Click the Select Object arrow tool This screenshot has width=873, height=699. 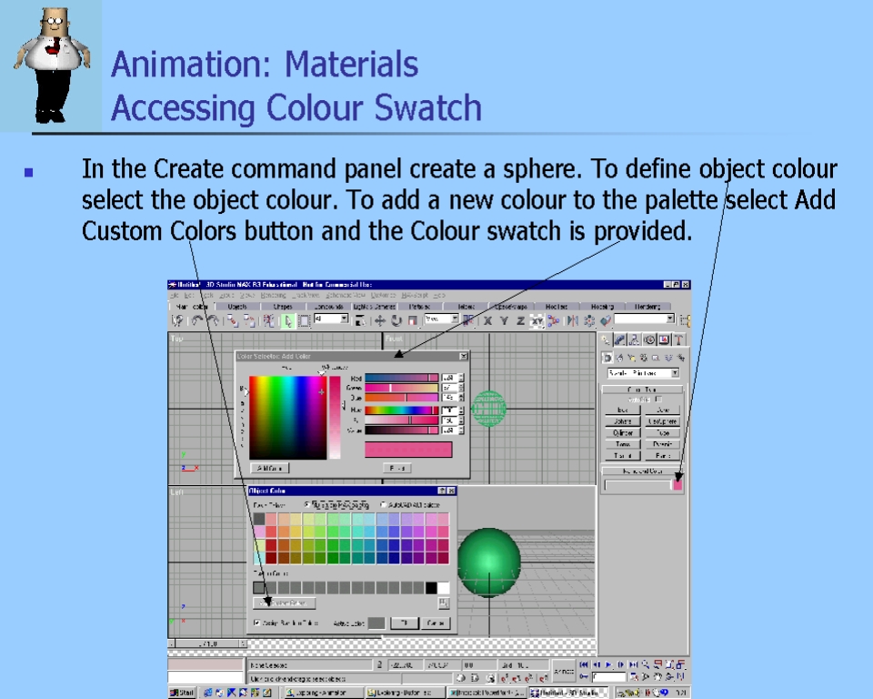tap(287, 320)
